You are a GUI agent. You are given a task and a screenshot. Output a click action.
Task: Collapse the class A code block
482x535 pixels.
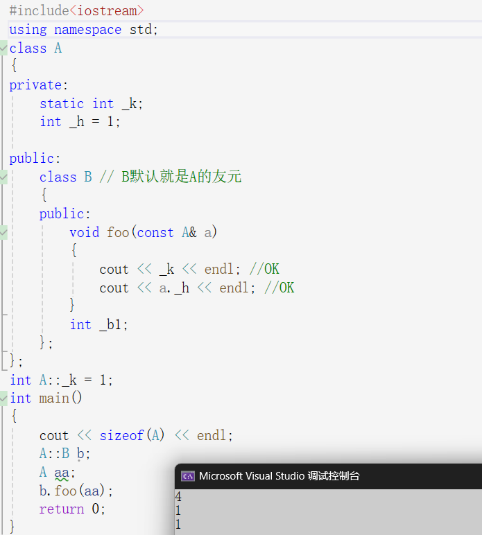(x=3, y=48)
